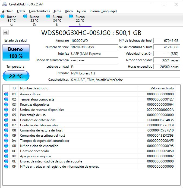
Task: Click raw value 00000043E5CD93
Action: [x=160, y=136]
